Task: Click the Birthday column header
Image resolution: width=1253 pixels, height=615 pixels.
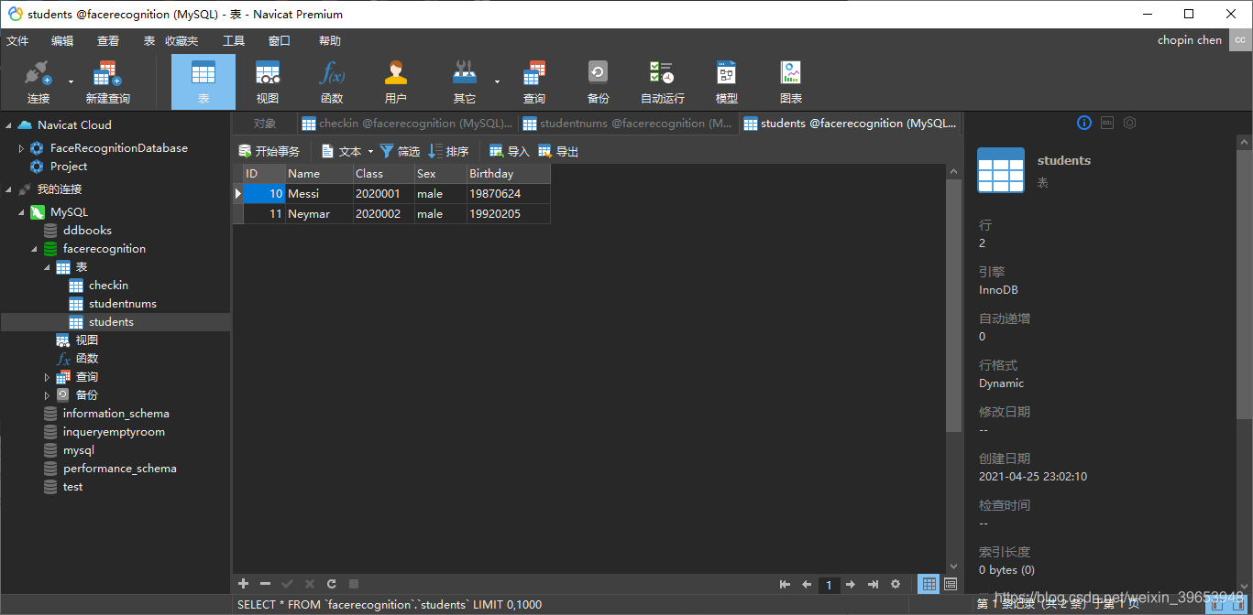Action: click(x=508, y=174)
